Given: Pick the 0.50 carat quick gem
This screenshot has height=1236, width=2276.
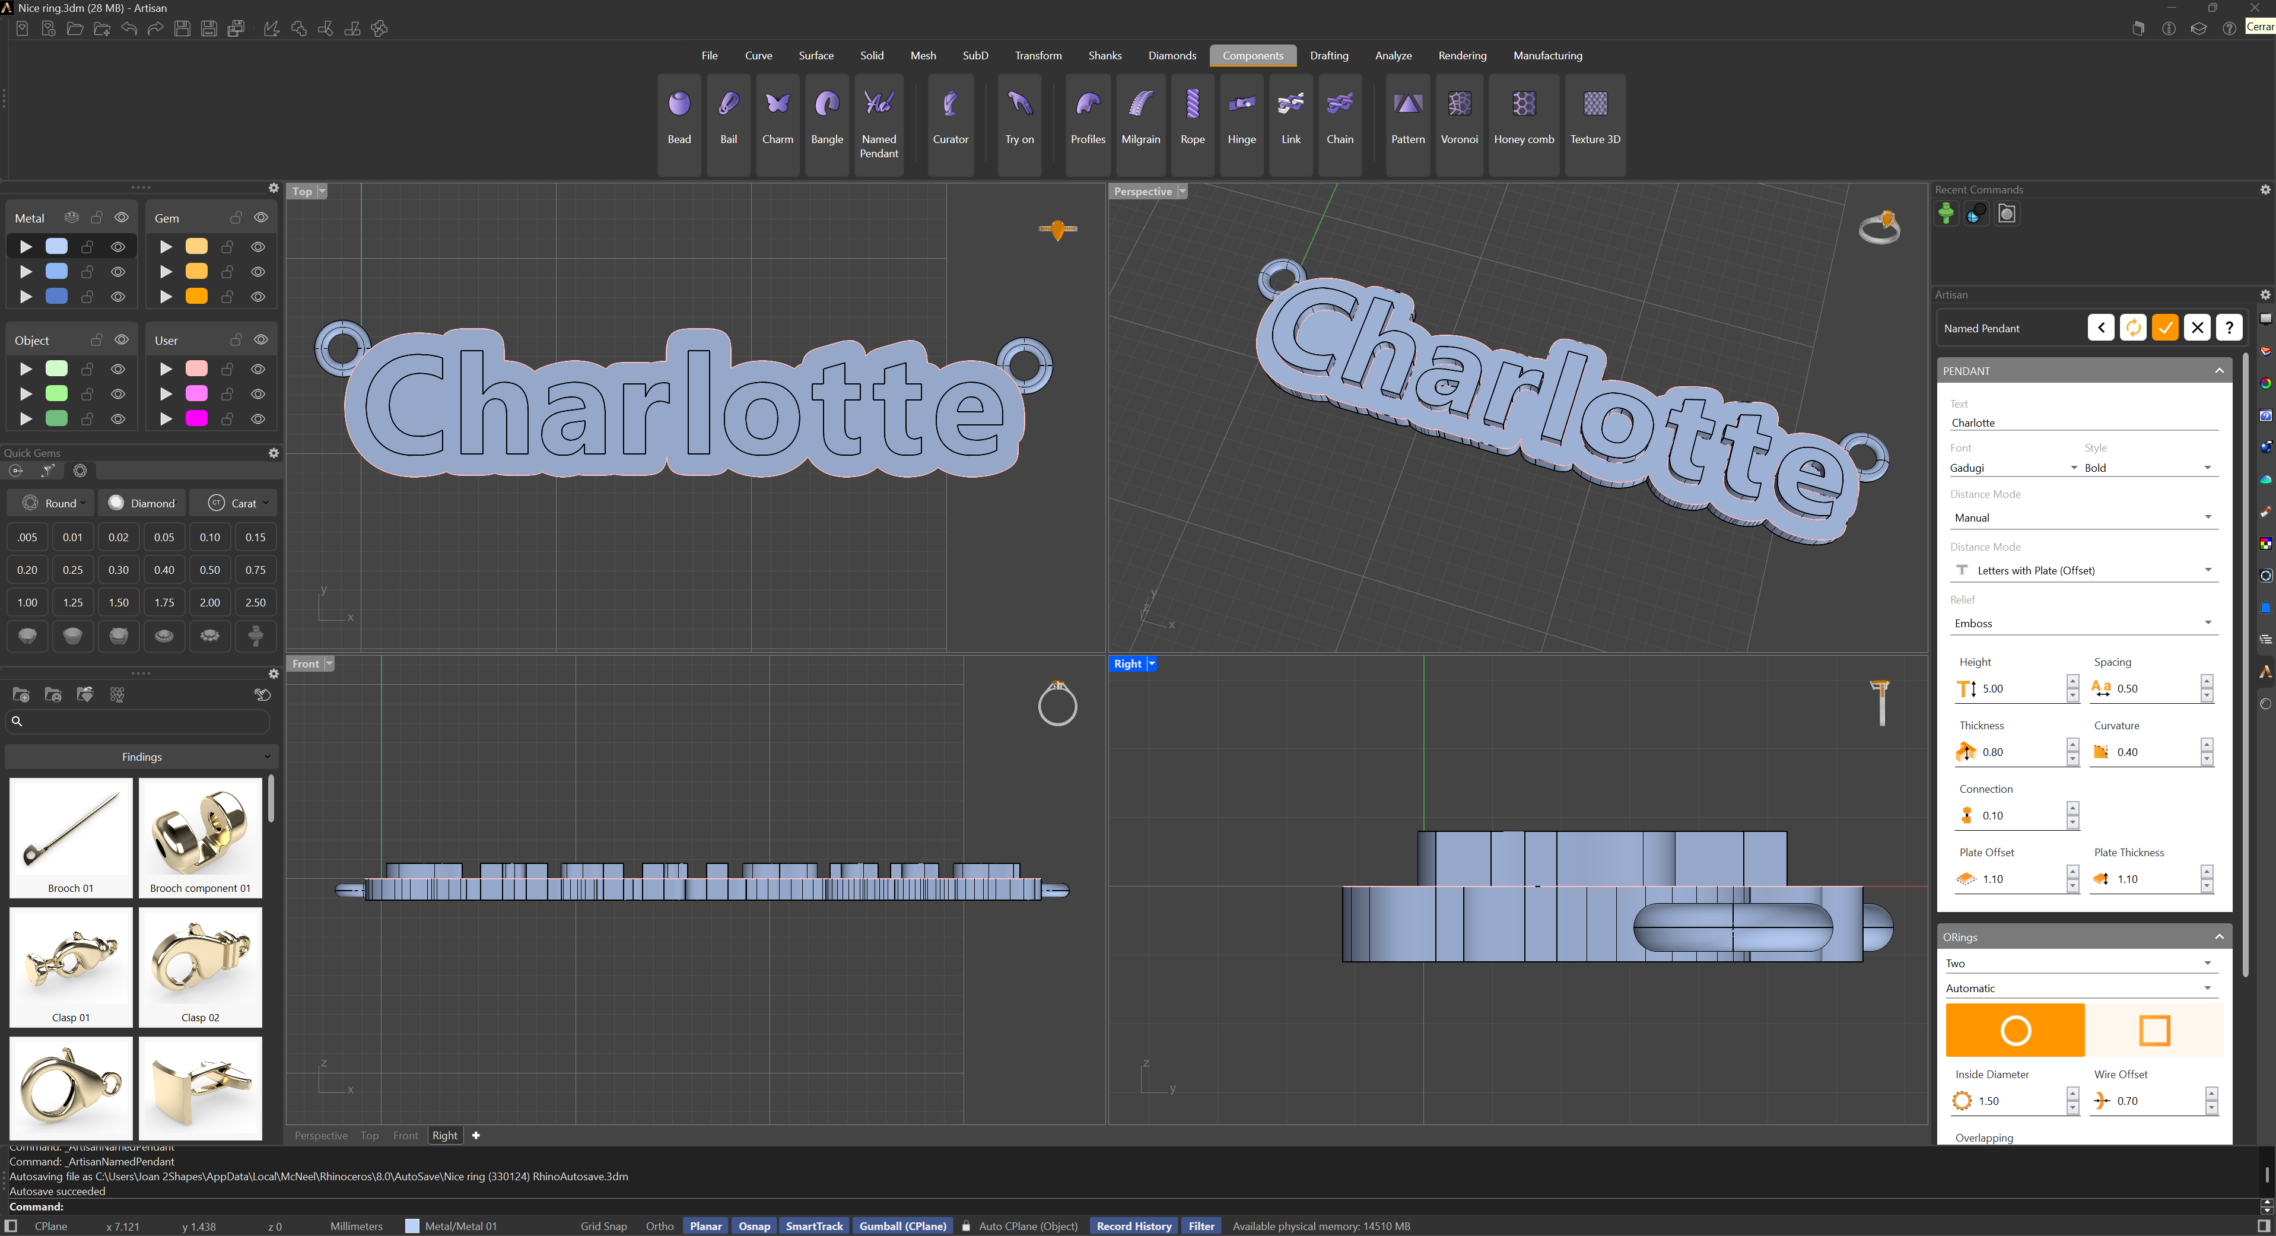Looking at the screenshot, I should pos(209,570).
